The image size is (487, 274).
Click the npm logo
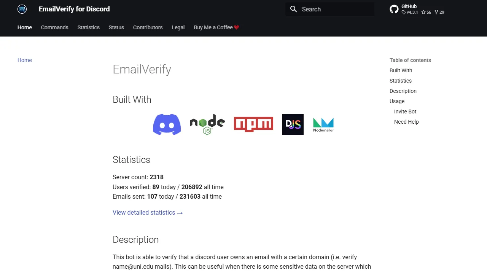(x=253, y=124)
